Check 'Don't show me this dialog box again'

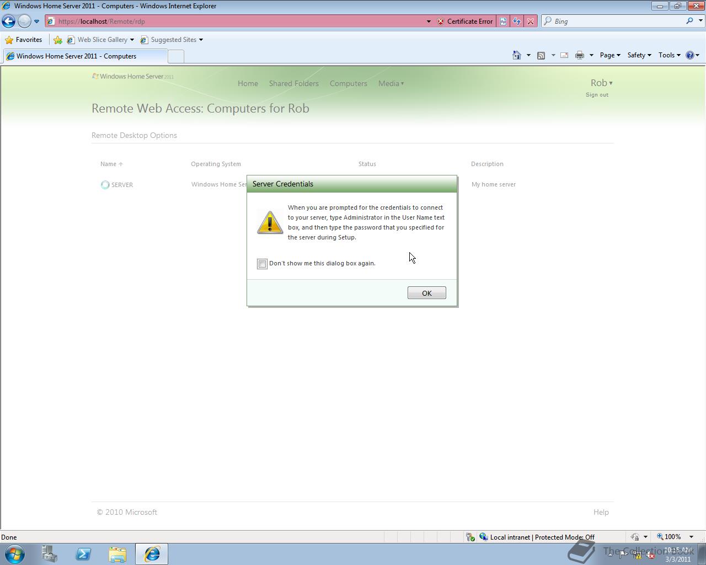tap(262, 264)
